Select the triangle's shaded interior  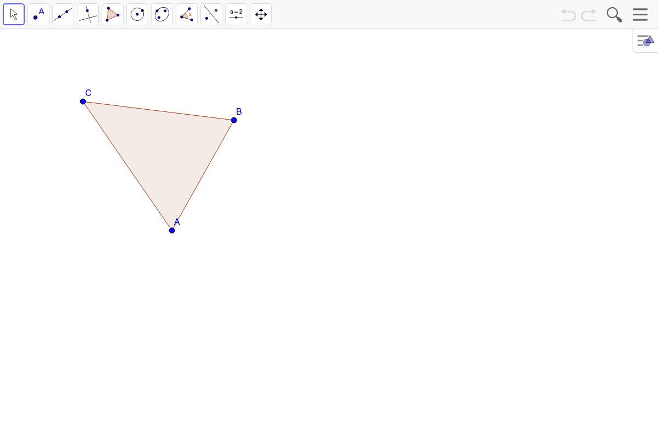(163, 151)
